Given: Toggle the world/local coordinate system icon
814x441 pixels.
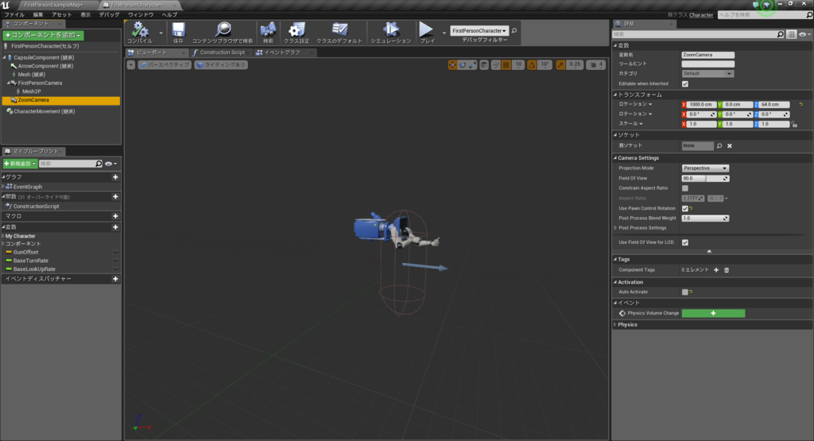Looking at the screenshot, I should [484, 65].
